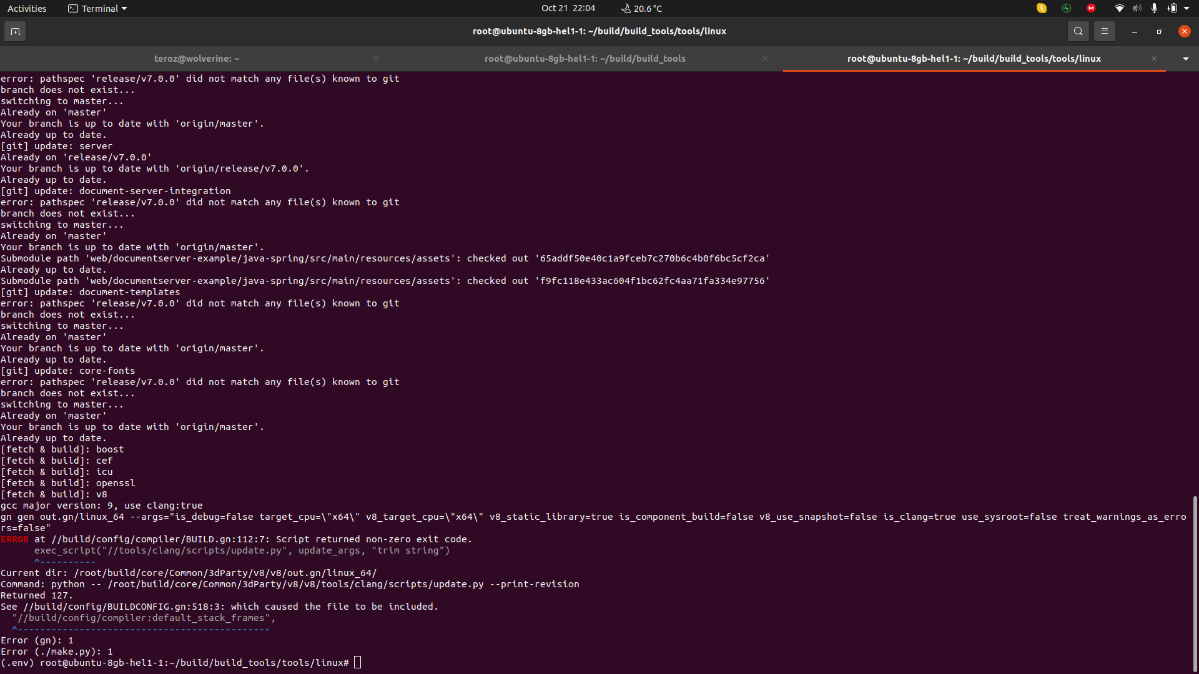Open the Terminal application menu
This screenshot has width=1199, height=674.
[x=97, y=8]
